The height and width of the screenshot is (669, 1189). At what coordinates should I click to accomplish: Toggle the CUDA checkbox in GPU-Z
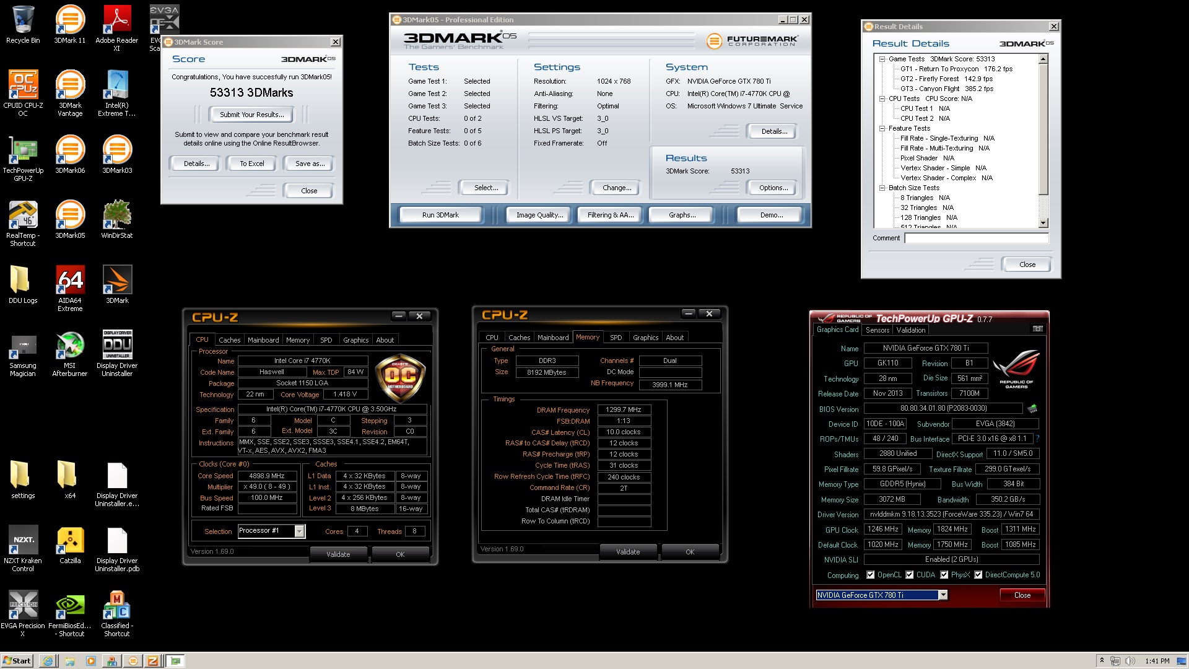click(909, 575)
